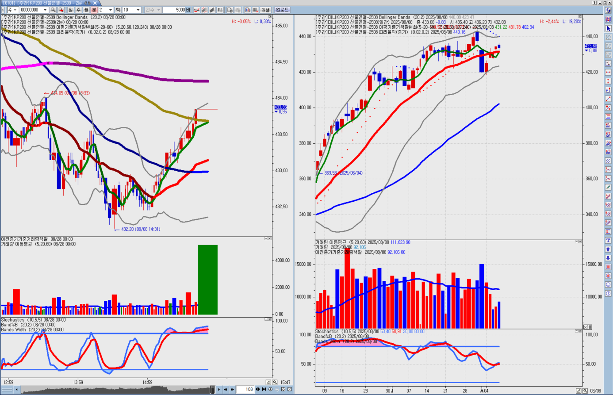Toggle the 일 (daily) period button
This screenshot has width=613, height=395.
(70, 10)
